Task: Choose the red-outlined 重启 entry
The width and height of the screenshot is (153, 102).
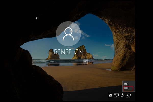Action: (128, 88)
